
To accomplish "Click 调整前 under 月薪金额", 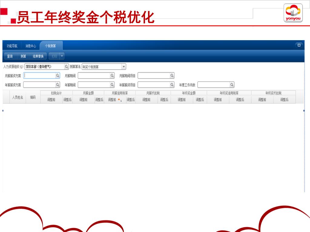I will click(x=84, y=100).
